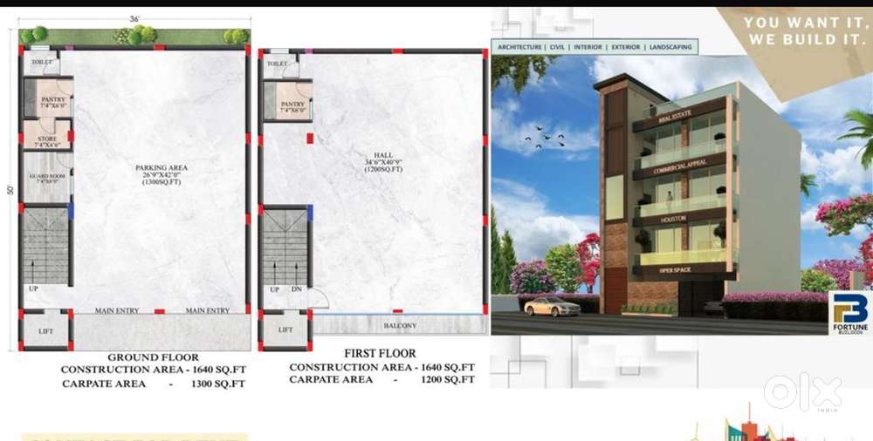Click the 50' depth dimension label
This screenshot has width=873, height=441.
(x=10, y=190)
